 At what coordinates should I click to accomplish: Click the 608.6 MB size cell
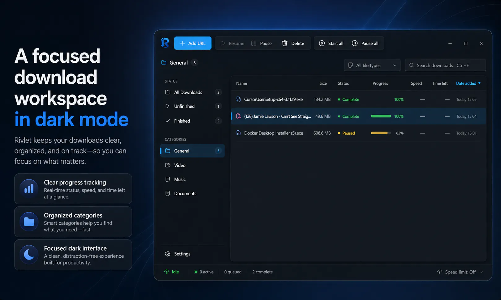322,133
